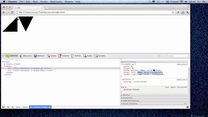Undock the DevTools window
Image resolution: width=208 pixels, height=117 pixels.
pyautogui.click(x=4, y=107)
